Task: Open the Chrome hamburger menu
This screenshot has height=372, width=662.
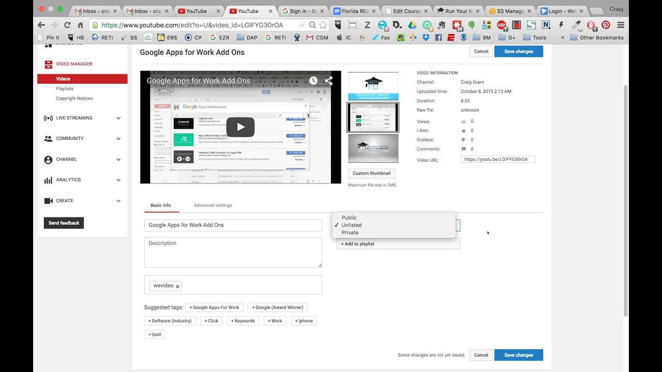Action: (x=621, y=25)
